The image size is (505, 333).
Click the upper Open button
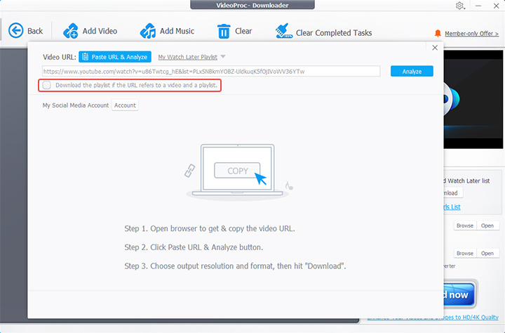tap(487, 226)
